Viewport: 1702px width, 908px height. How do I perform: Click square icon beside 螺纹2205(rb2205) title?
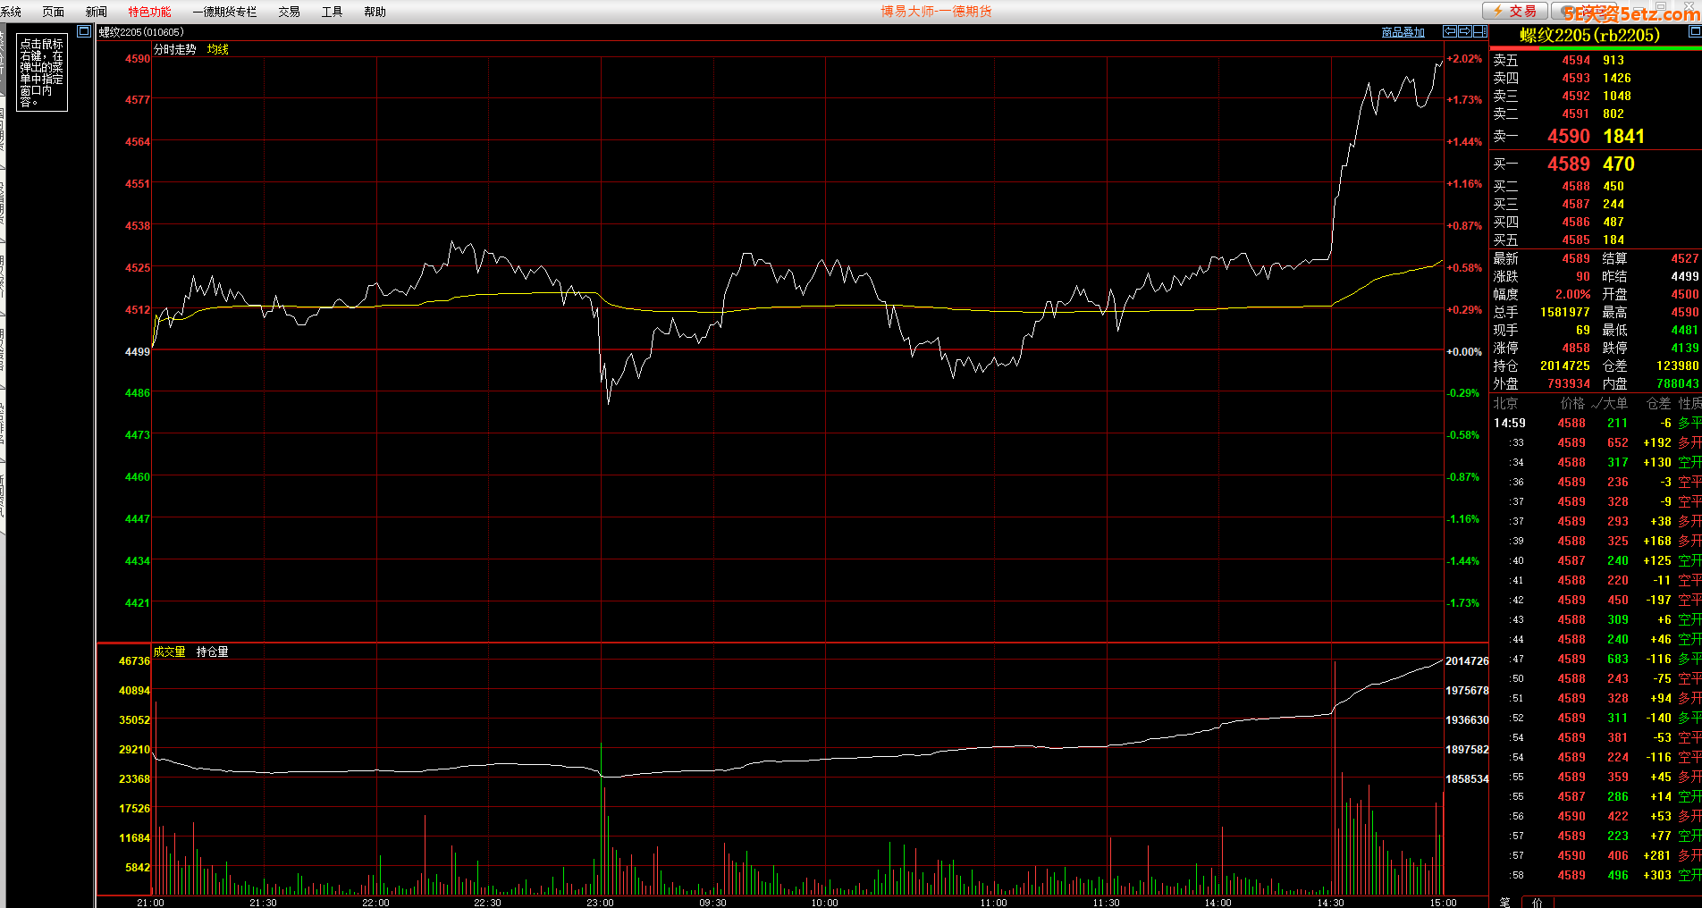pyautogui.click(x=1694, y=31)
